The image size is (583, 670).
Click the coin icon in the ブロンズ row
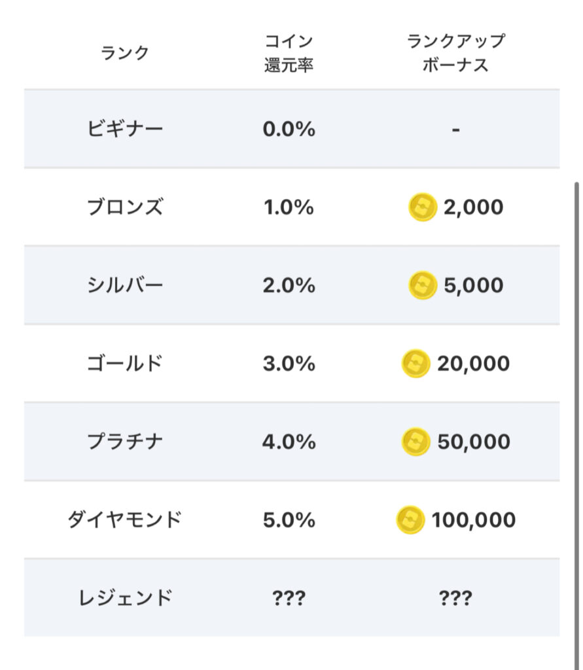point(422,208)
